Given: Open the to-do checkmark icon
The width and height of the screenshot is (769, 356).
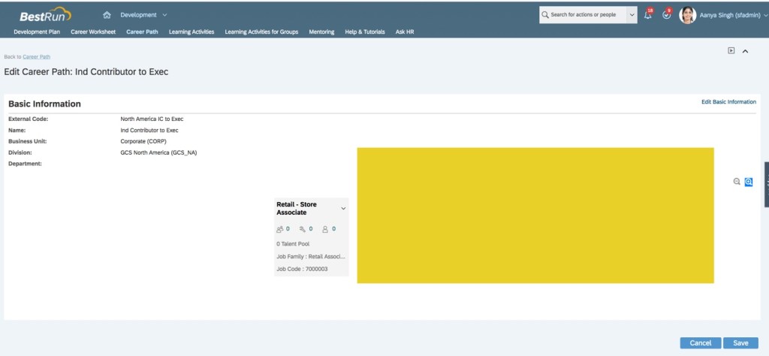Looking at the screenshot, I should 666,15.
